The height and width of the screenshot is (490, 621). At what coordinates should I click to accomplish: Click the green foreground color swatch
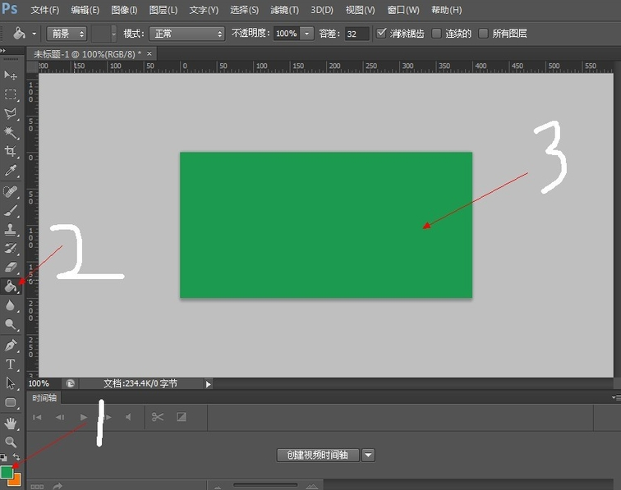point(7,472)
